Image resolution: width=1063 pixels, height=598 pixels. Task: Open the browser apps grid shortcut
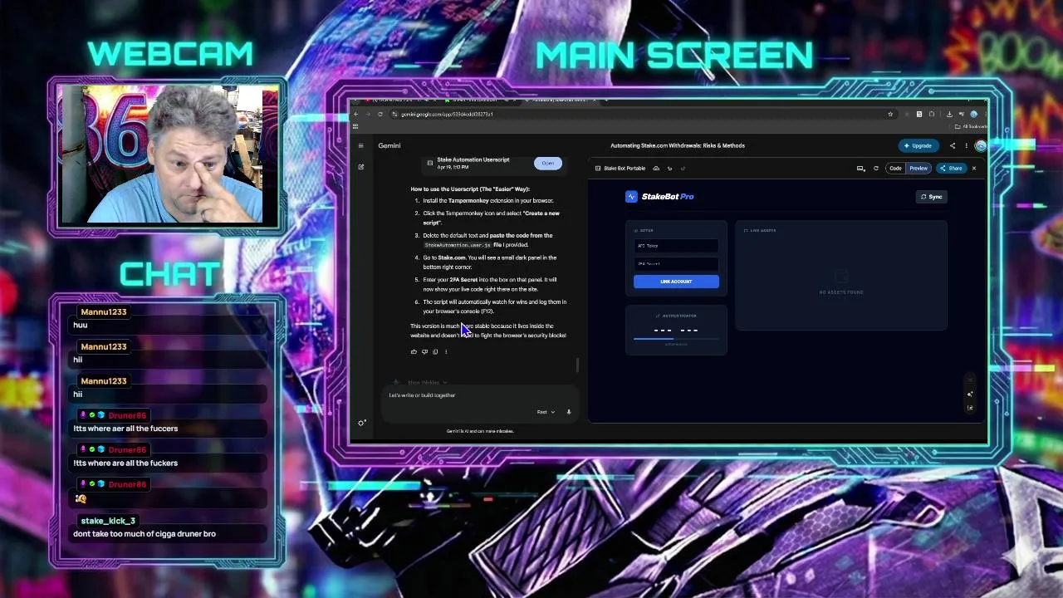coord(355,126)
